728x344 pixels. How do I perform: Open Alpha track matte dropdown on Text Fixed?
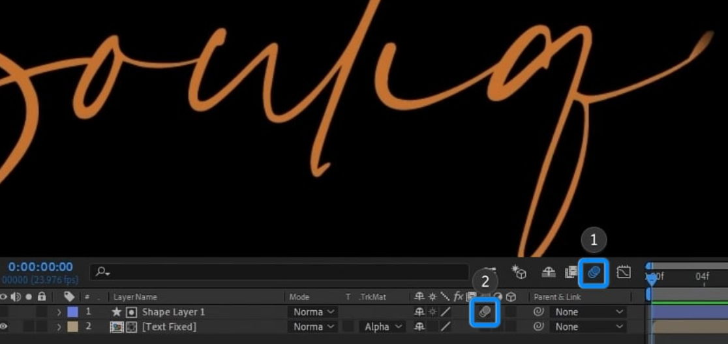pyautogui.click(x=382, y=327)
